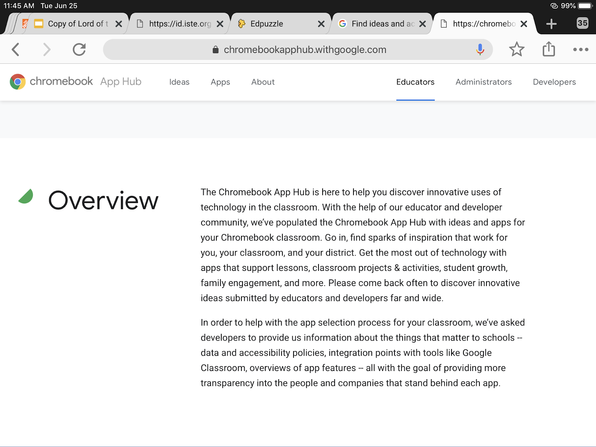Viewport: 596px width, 447px height.
Task: Tap the voice search microphone icon
Action: (x=480, y=50)
